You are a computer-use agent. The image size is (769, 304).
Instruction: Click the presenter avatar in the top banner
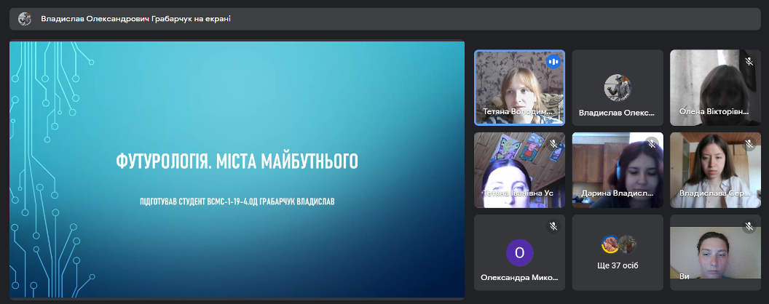(x=25, y=19)
